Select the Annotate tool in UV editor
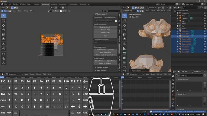 pos(4,44)
